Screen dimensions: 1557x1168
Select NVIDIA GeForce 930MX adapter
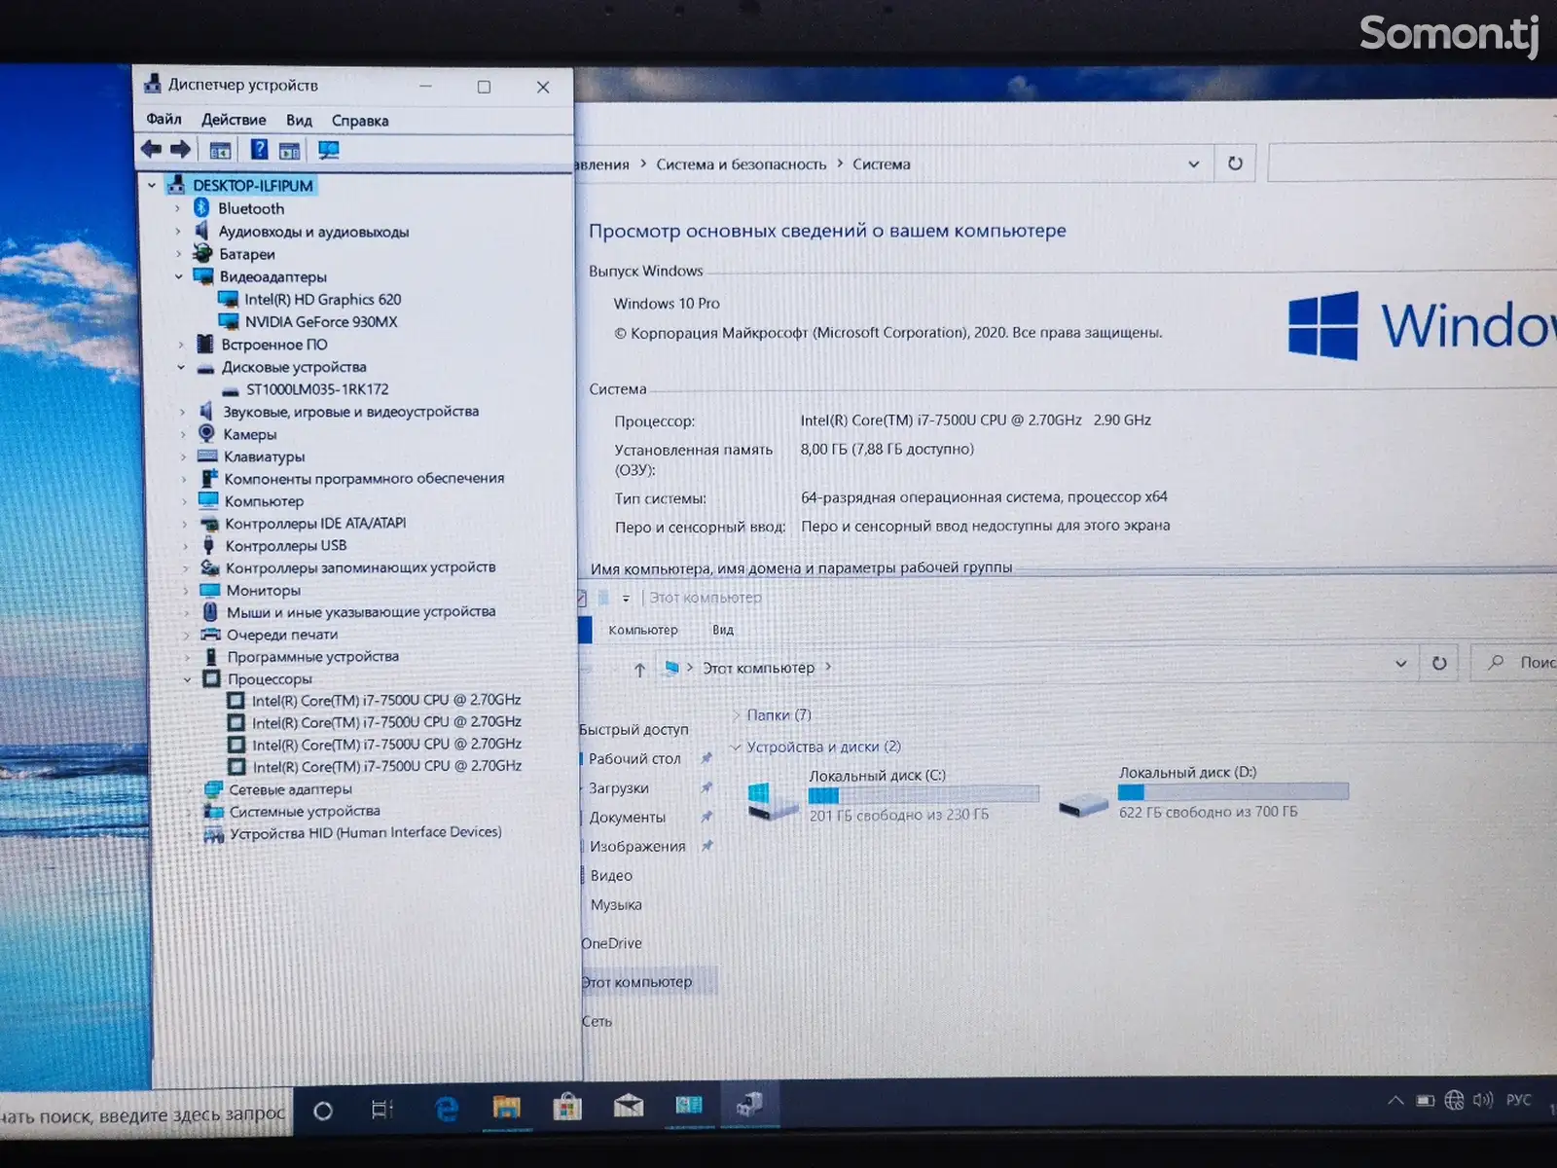point(321,322)
